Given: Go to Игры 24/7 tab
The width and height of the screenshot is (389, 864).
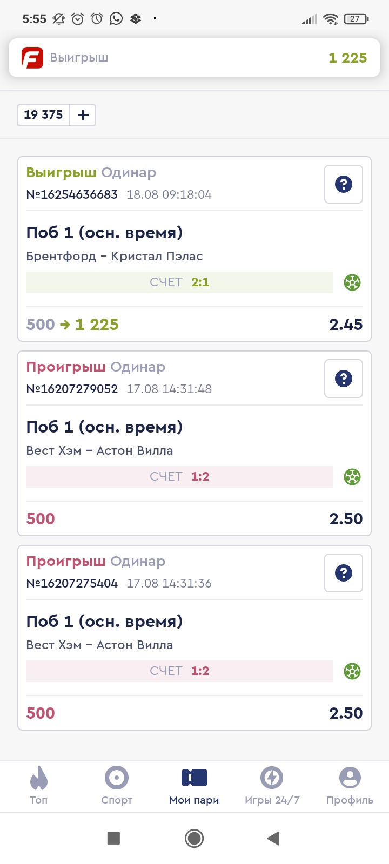Looking at the screenshot, I should pyautogui.click(x=272, y=786).
